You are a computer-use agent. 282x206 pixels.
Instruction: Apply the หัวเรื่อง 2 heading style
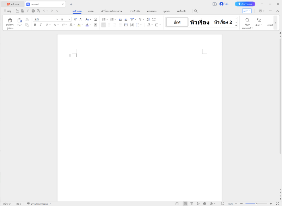223,21
